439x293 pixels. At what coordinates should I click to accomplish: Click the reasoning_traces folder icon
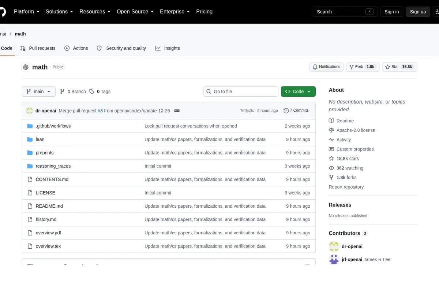click(30, 166)
